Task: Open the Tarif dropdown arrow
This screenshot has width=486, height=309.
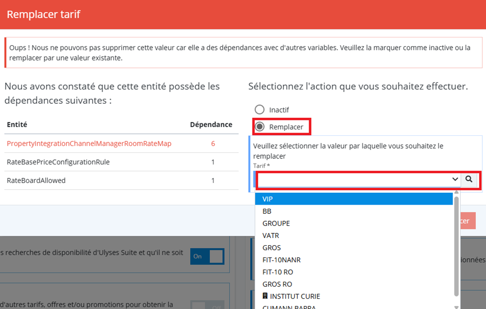Action: 455,179
